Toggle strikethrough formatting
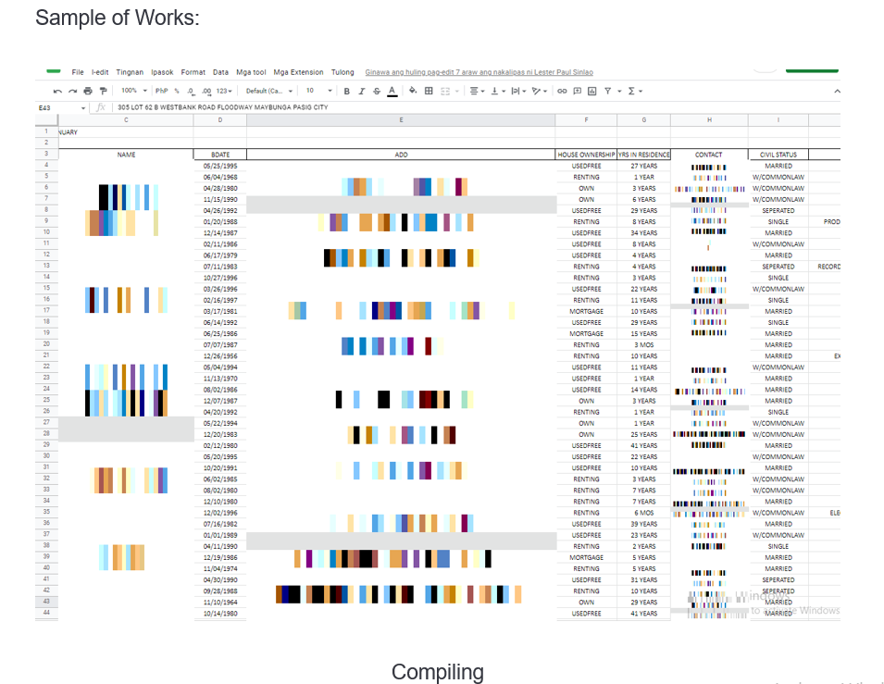The height and width of the screenshot is (684, 884). click(377, 91)
